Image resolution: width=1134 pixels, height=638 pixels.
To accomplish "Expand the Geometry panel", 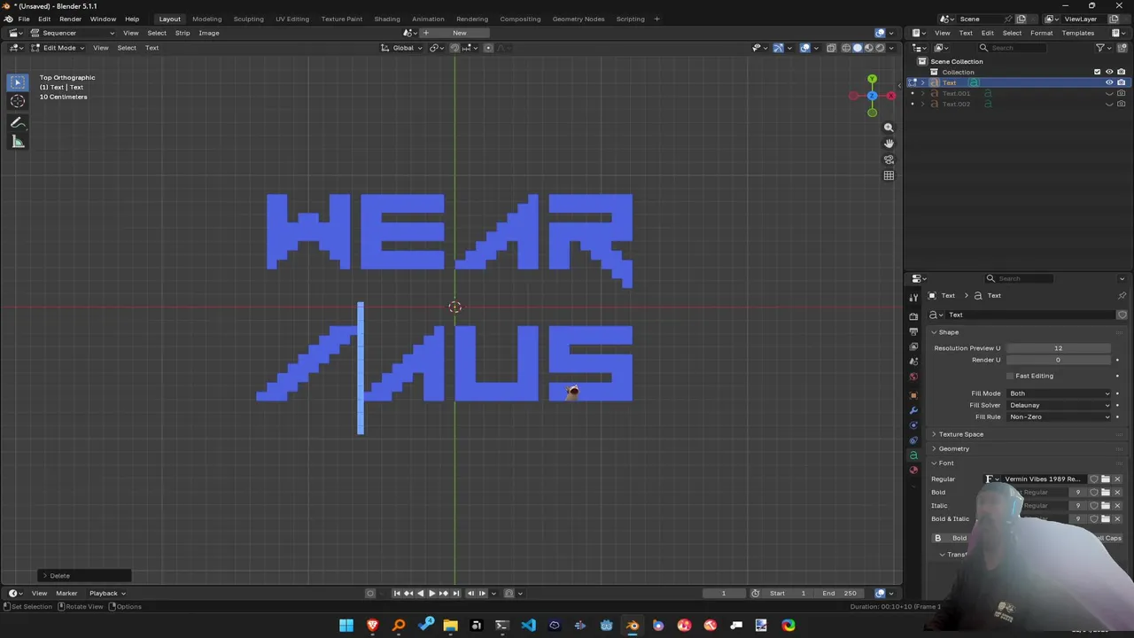I will 953,448.
